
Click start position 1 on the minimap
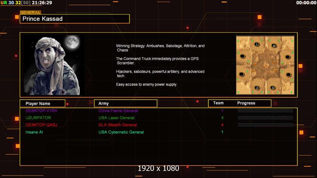click(257, 44)
